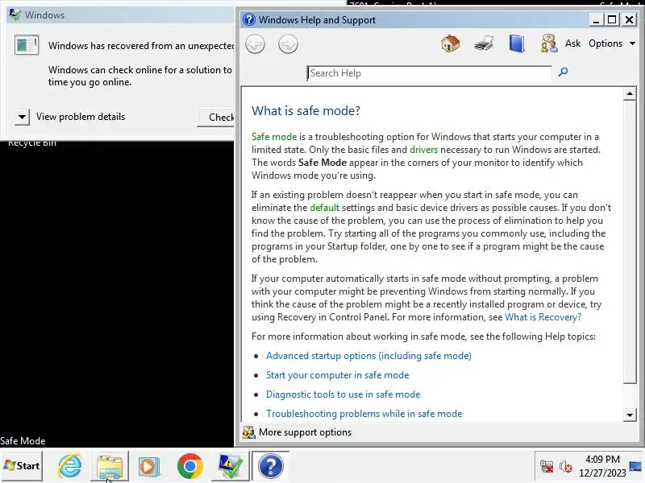Screen dimensions: 645x483
Task: Click the clock showing 4:09 PM
Action: click(x=602, y=466)
